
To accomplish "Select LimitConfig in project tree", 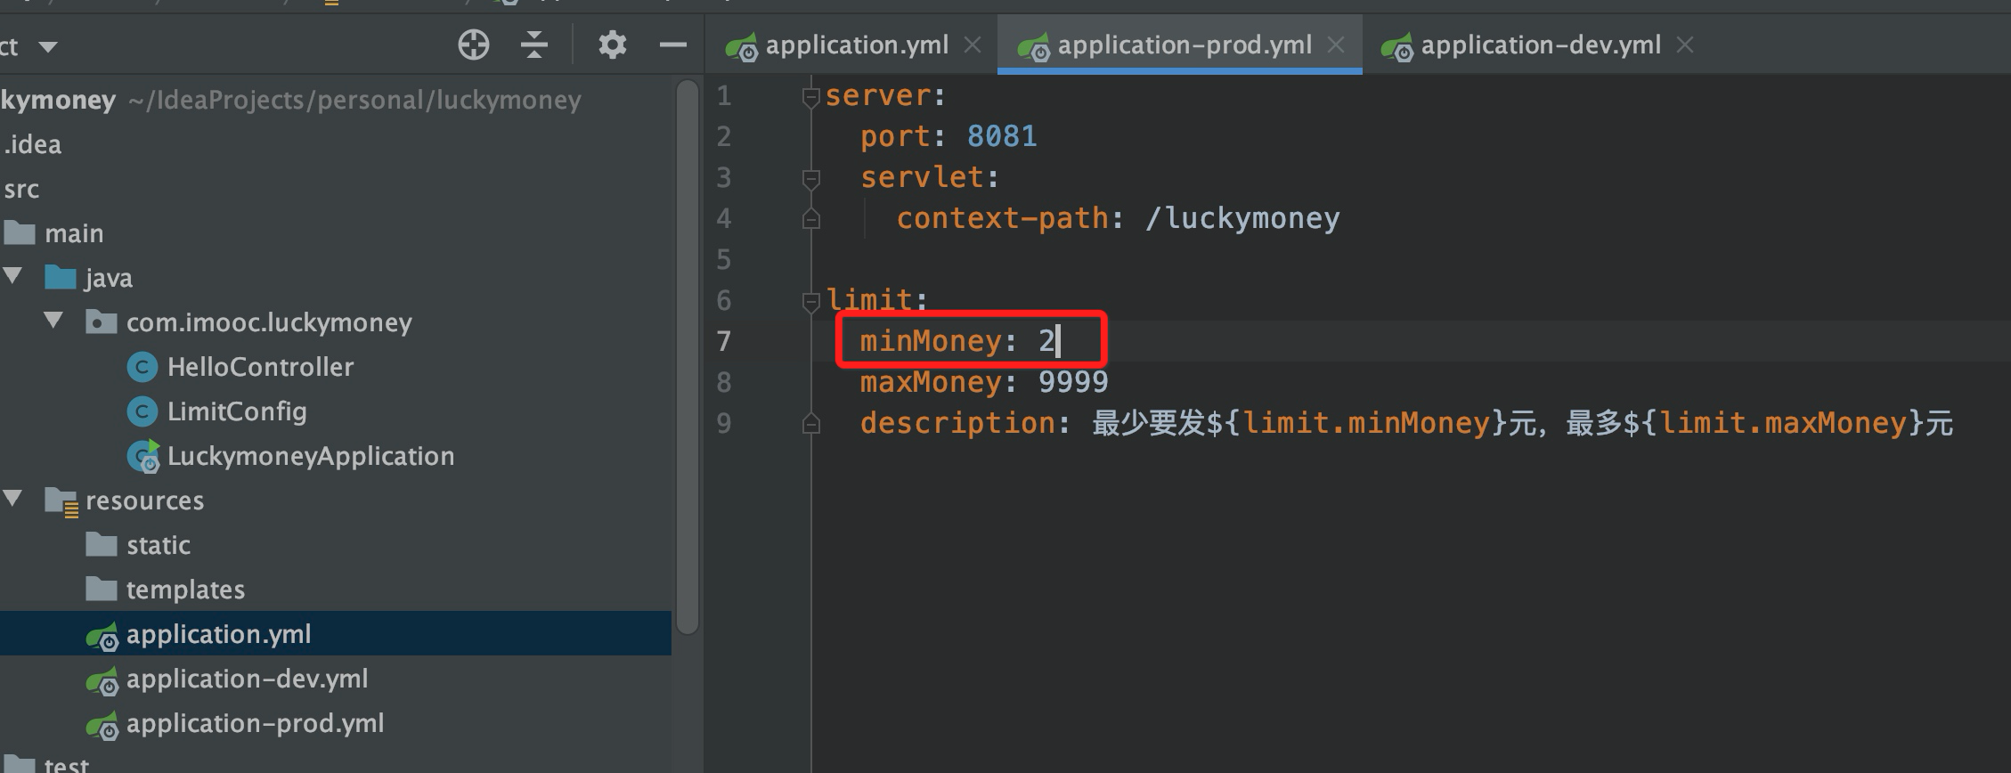I will (237, 411).
